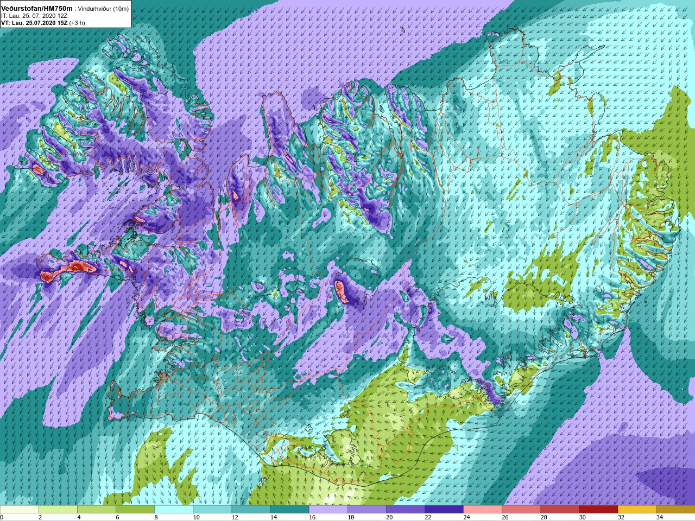Click the "0" legend scale label
This screenshot has height=521, width=695.
tap(2, 517)
